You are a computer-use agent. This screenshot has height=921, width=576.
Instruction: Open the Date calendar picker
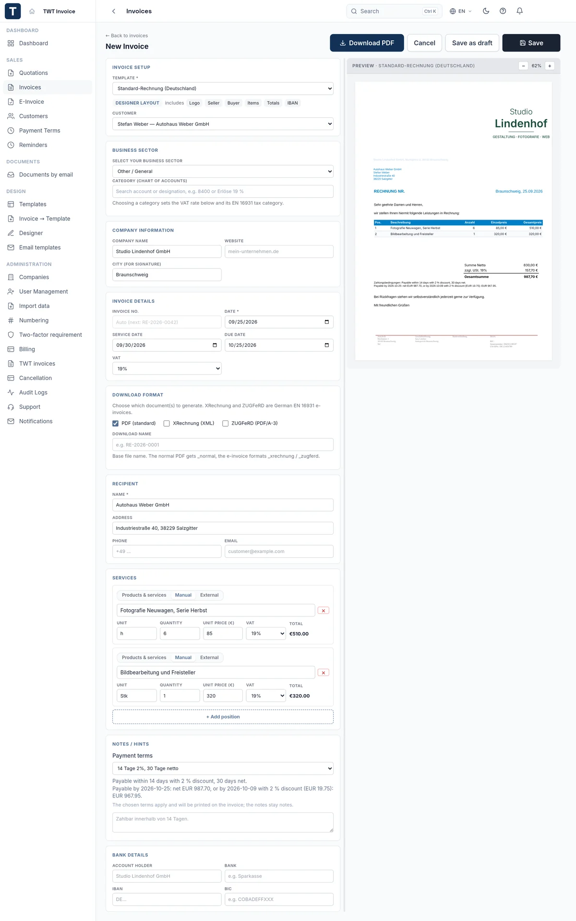coord(327,322)
